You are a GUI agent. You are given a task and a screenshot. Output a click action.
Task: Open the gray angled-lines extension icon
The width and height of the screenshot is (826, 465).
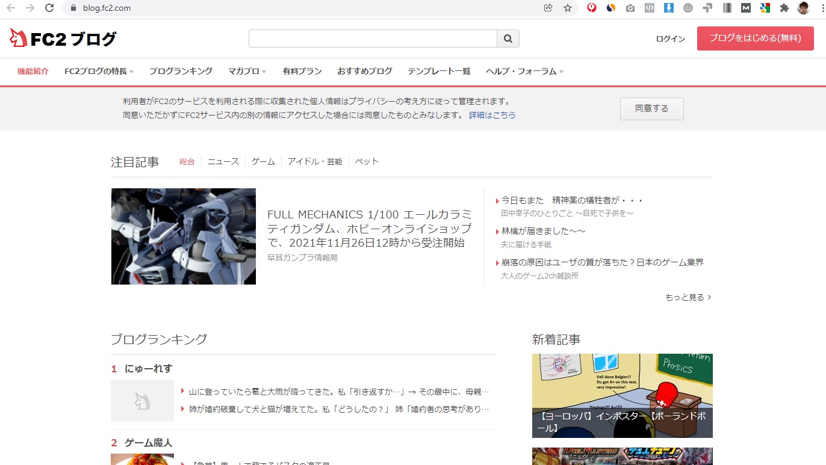[707, 8]
